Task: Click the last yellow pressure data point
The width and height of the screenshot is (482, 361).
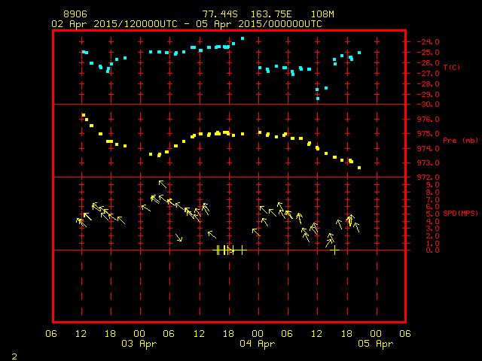Action: pos(359,168)
